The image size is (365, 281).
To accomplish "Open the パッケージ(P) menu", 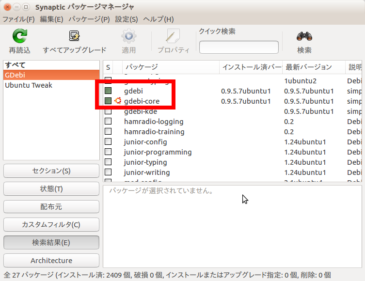I will pyautogui.click(x=89, y=19).
